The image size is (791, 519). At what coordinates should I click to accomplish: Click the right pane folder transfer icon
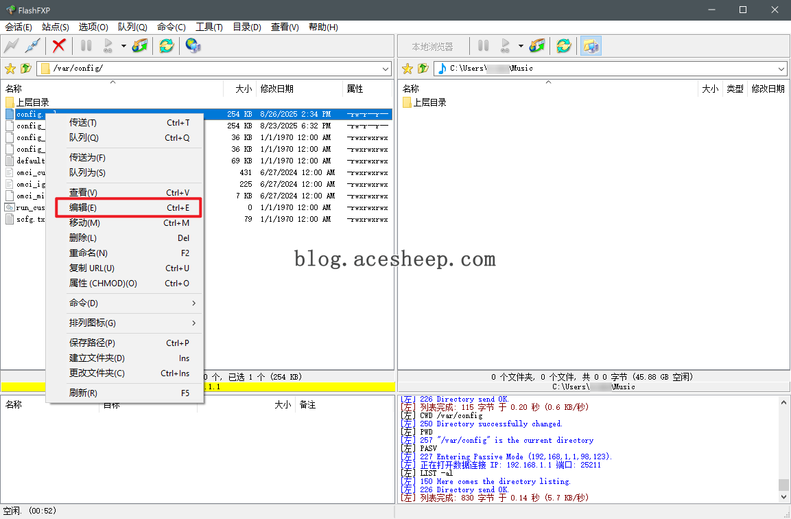[536, 46]
